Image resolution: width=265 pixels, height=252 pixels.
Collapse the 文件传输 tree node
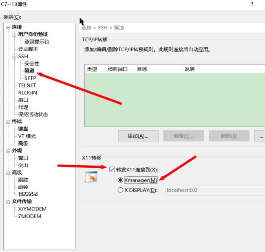pos(8,202)
